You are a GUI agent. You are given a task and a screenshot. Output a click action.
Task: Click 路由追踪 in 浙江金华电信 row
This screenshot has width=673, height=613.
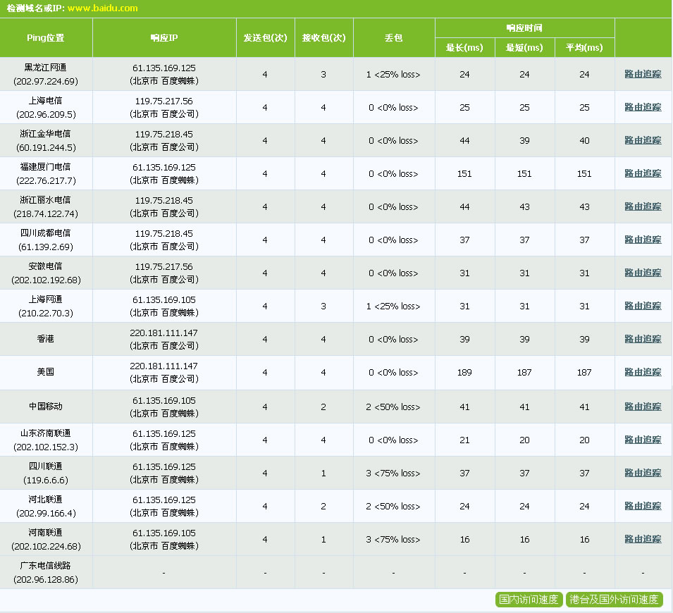643,140
